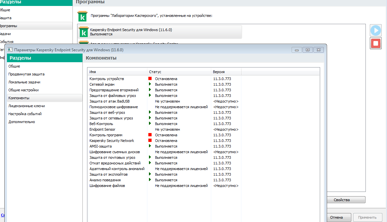
Task: Click red stopped icon for Контроль устройств
Action: pos(150,78)
